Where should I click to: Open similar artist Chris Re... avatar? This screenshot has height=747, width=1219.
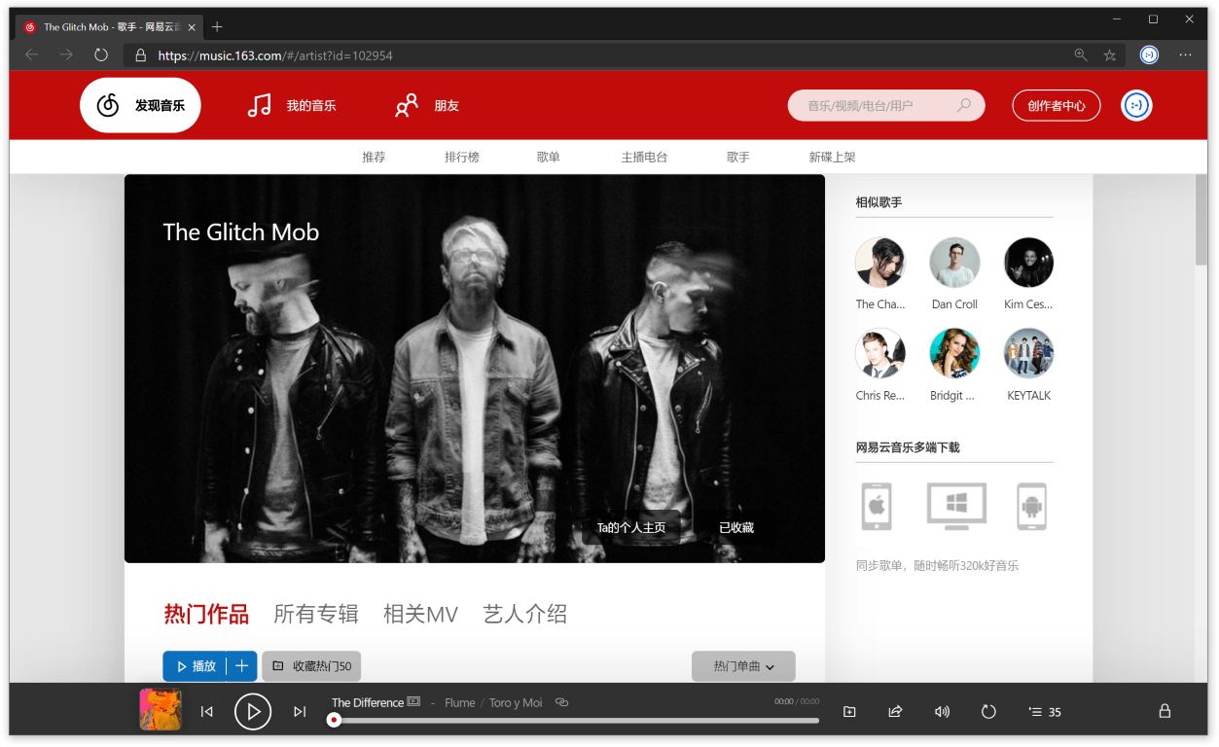pos(880,353)
